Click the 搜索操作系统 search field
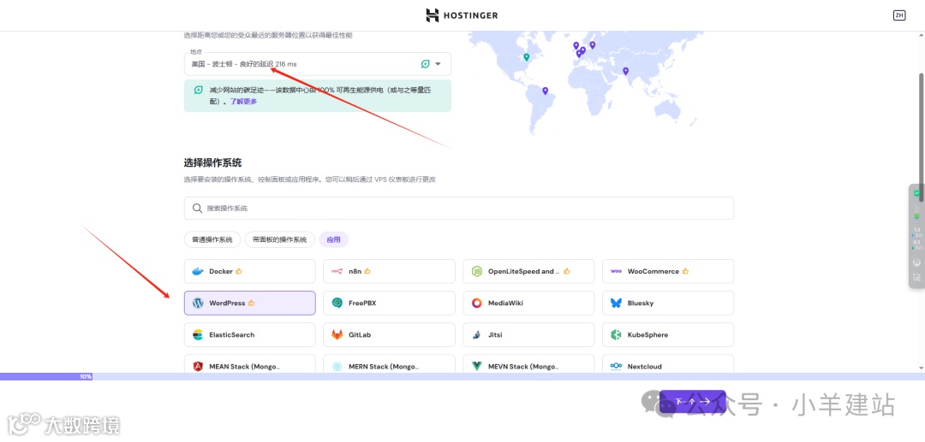Viewport: 925px width, 442px height. point(459,209)
